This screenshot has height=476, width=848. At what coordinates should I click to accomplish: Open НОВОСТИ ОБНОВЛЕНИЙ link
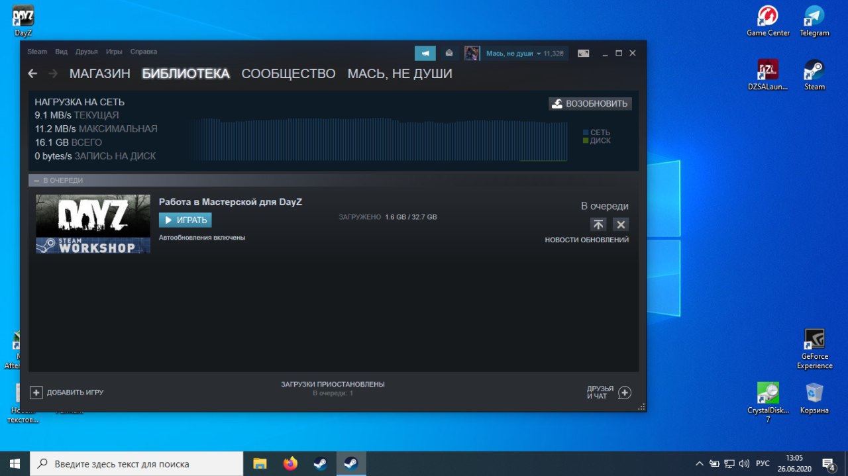[x=587, y=240]
